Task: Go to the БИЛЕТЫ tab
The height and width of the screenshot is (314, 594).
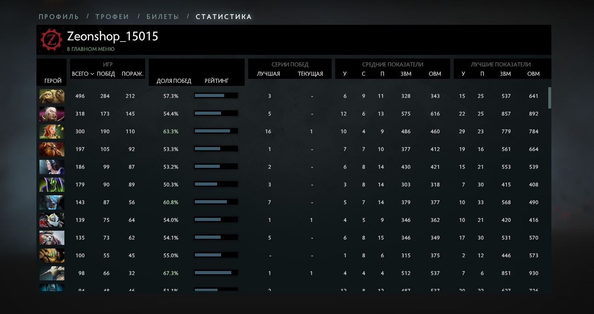Action: 162,17
